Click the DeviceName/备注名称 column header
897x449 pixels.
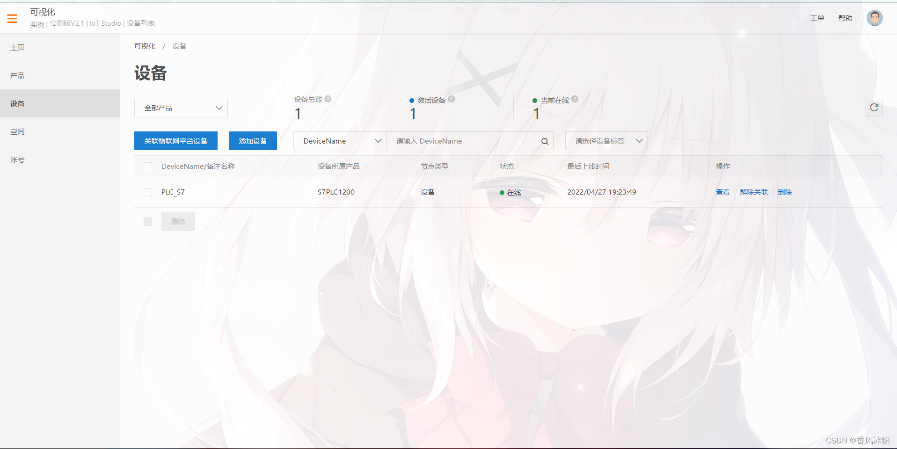[198, 167]
